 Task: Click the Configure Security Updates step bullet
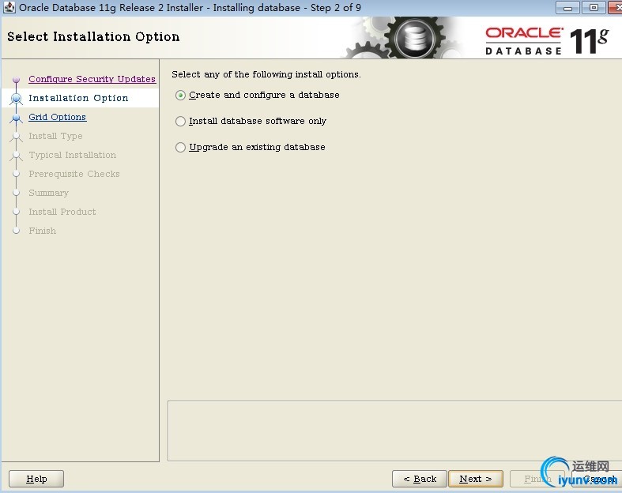[17, 80]
